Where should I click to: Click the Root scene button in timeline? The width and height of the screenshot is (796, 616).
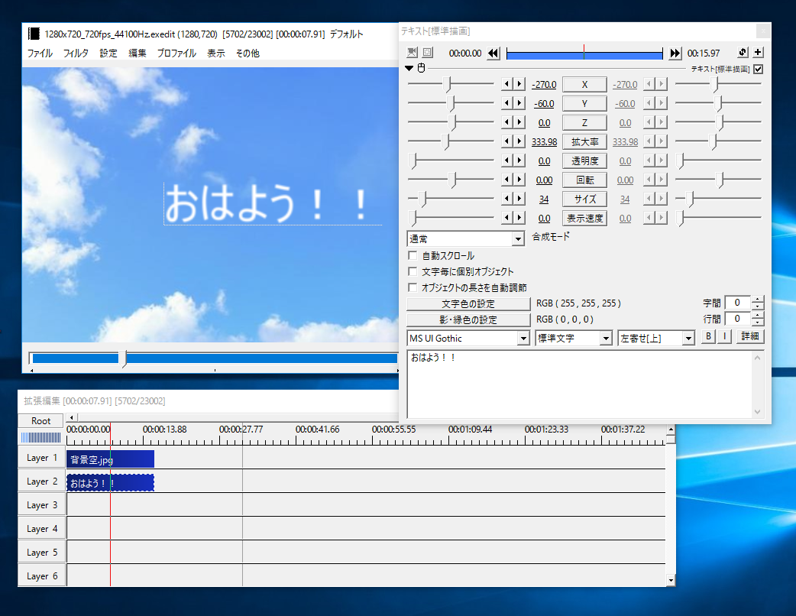tap(40, 421)
